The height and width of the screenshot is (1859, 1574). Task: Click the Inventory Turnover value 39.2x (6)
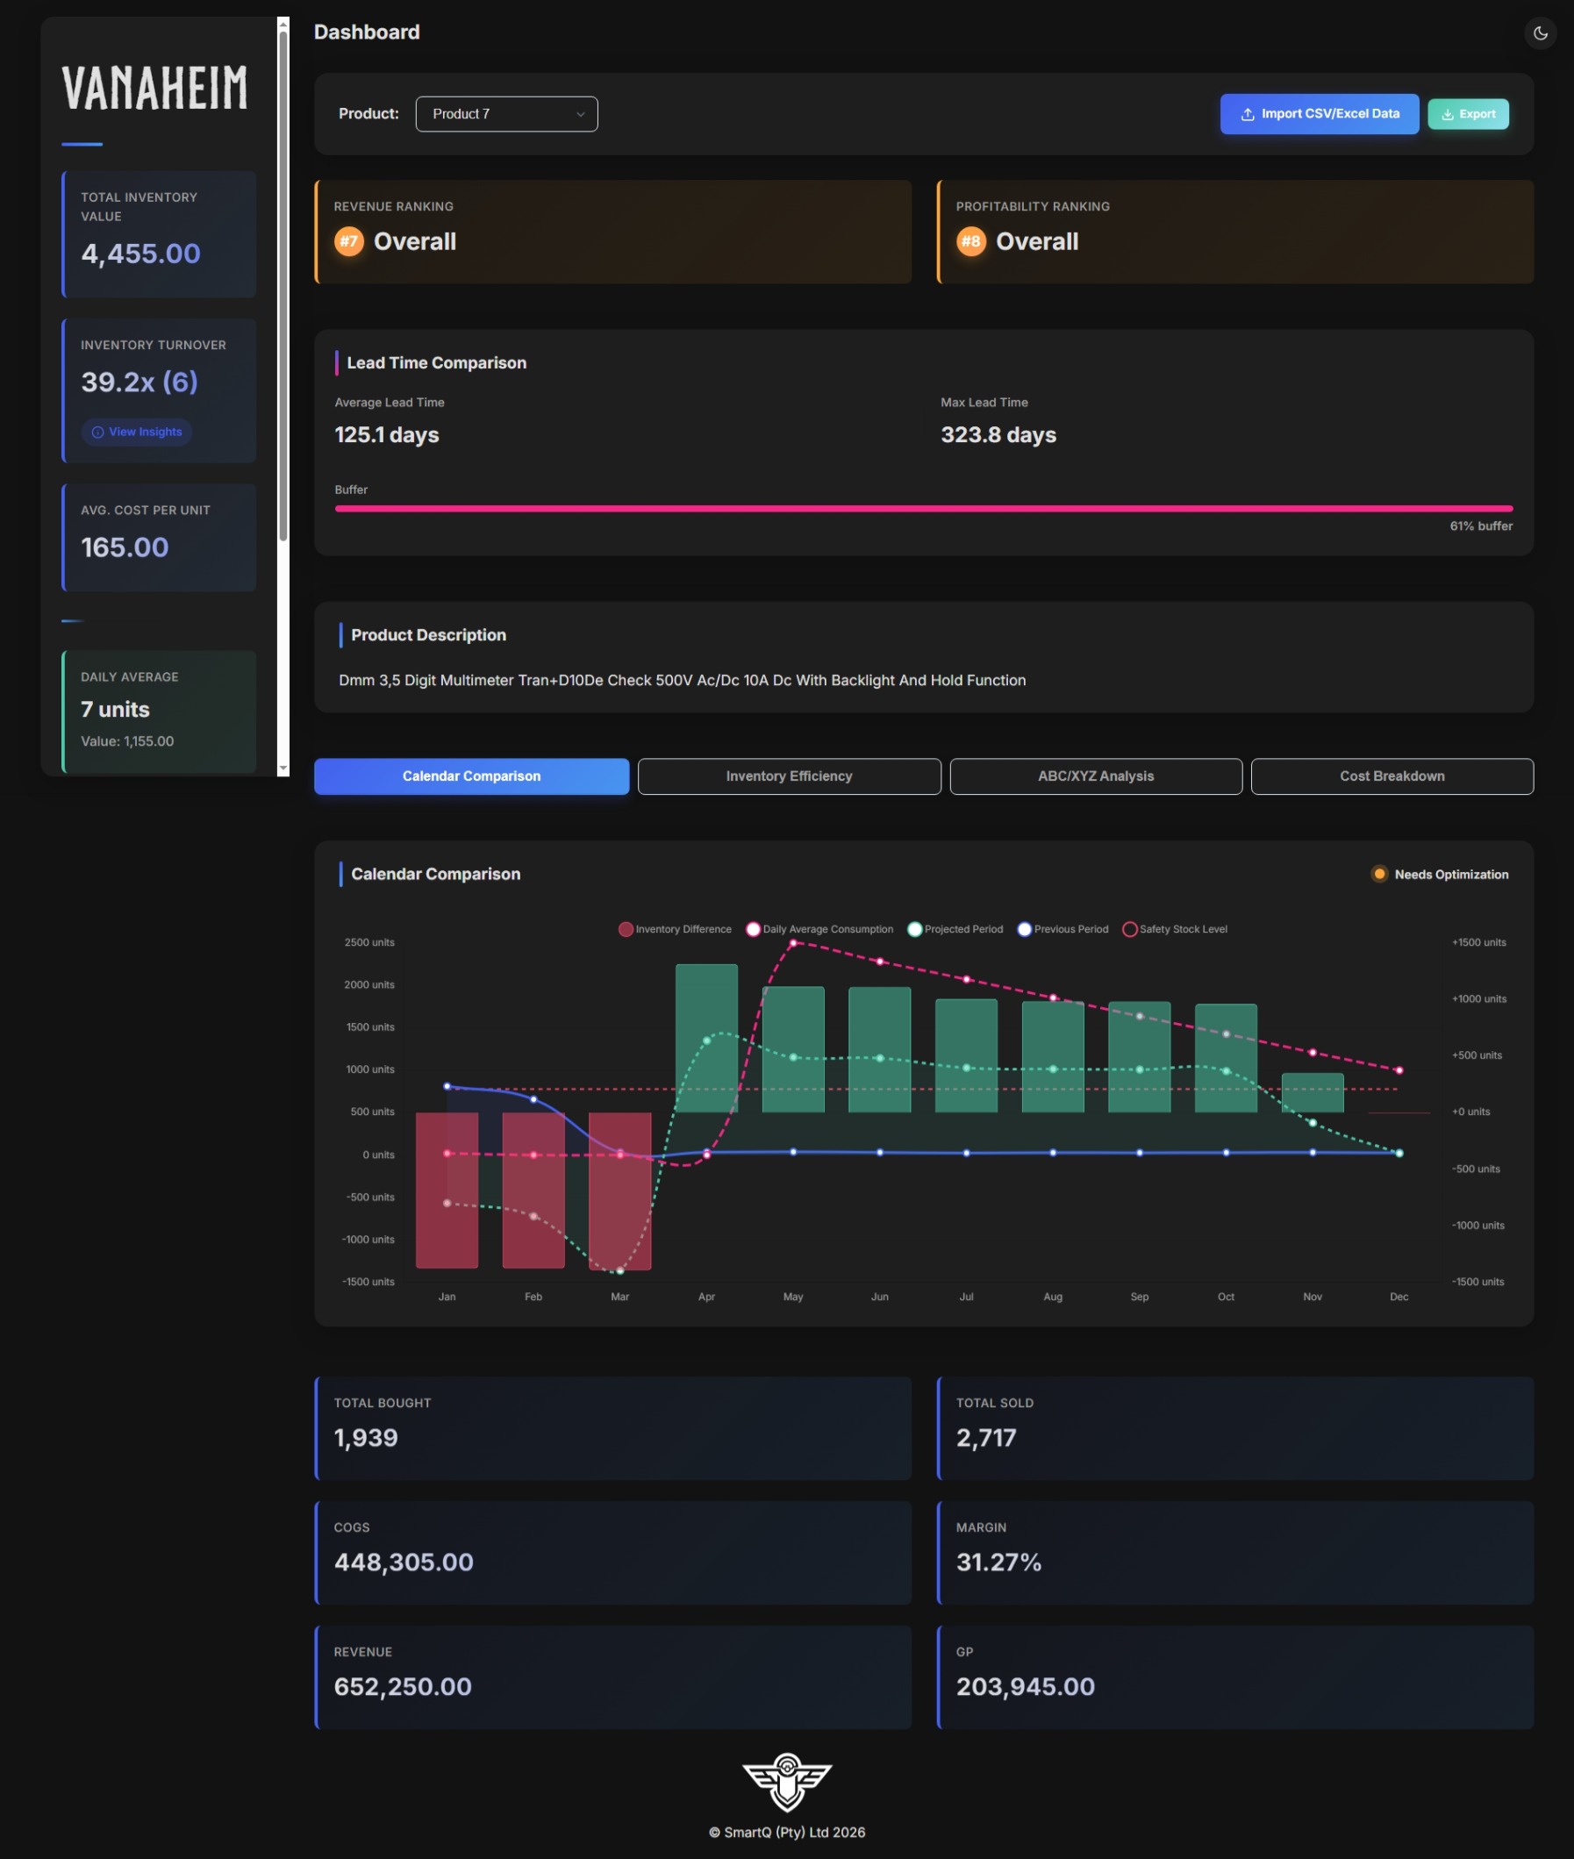140,382
